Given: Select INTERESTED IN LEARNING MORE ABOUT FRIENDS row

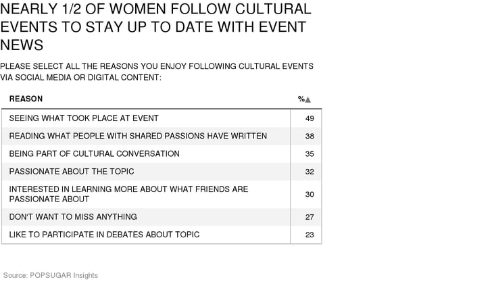Looking at the screenshot, I should [162, 194].
